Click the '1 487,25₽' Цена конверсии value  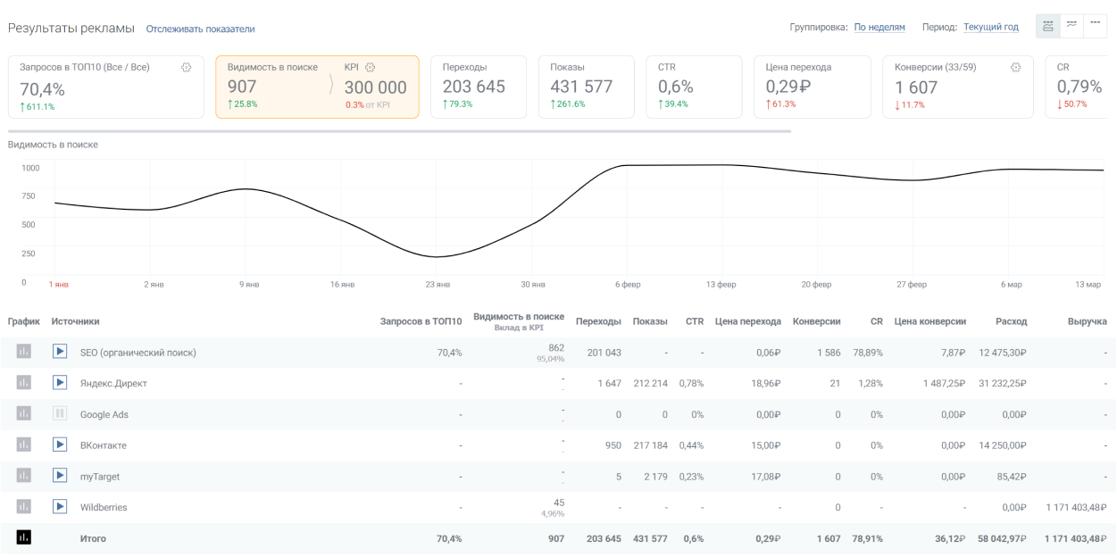click(x=945, y=384)
